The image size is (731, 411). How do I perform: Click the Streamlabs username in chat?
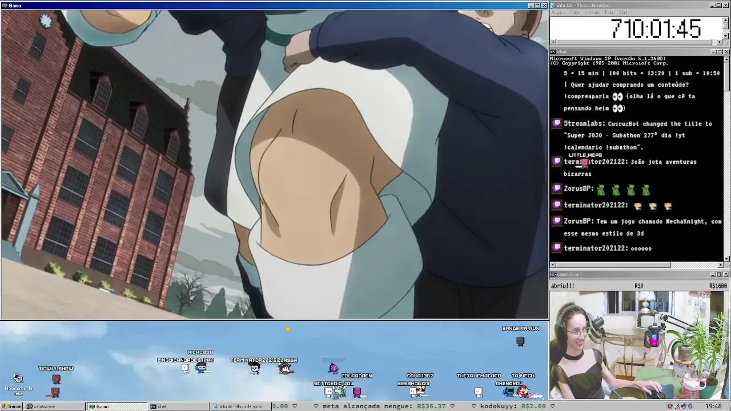pyautogui.click(x=583, y=124)
